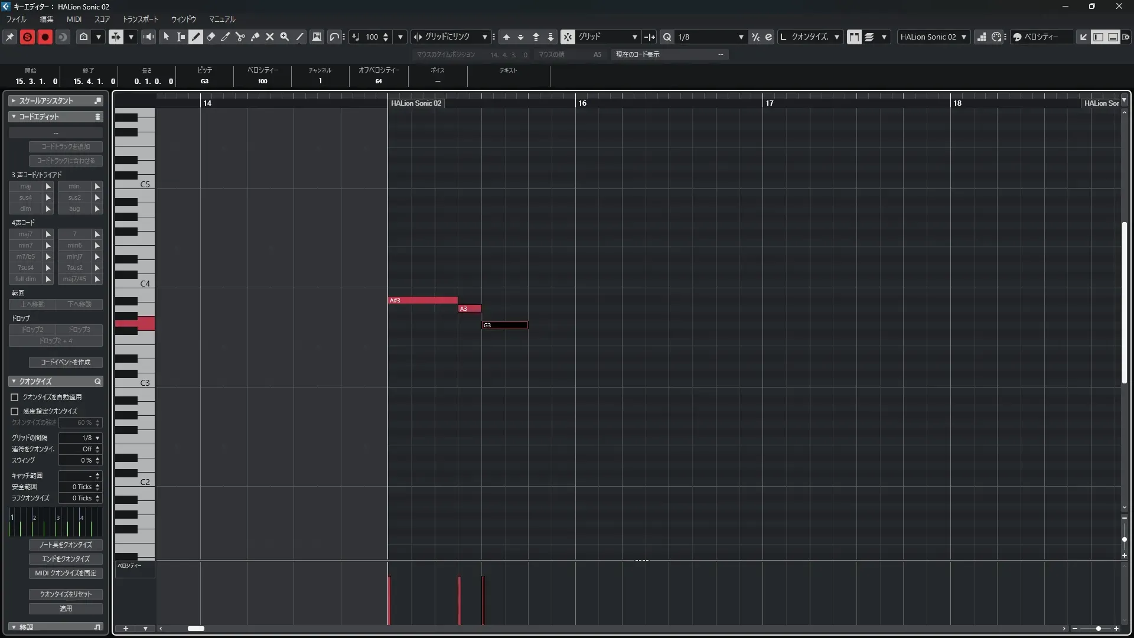Open the 1/8 quantize preset dropdown
The image size is (1134, 638).
click(x=741, y=37)
